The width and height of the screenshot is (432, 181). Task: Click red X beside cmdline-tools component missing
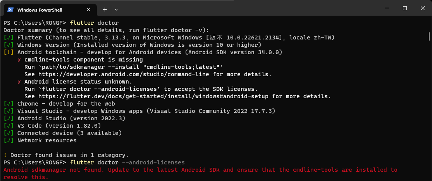19,60
